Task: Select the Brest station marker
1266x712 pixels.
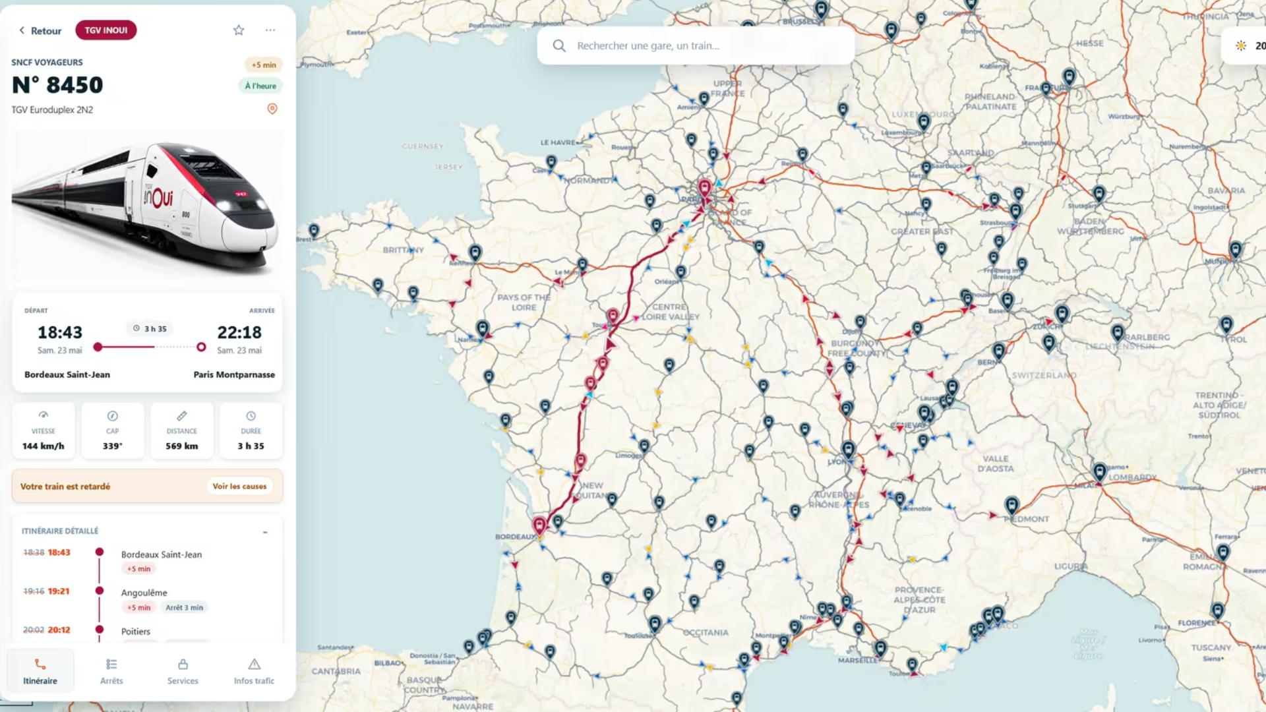Action: (x=314, y=230)
